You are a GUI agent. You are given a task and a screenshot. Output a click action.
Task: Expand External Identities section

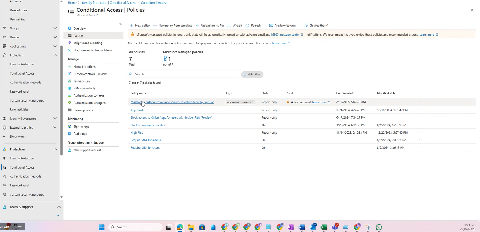[x=55, y=128]
